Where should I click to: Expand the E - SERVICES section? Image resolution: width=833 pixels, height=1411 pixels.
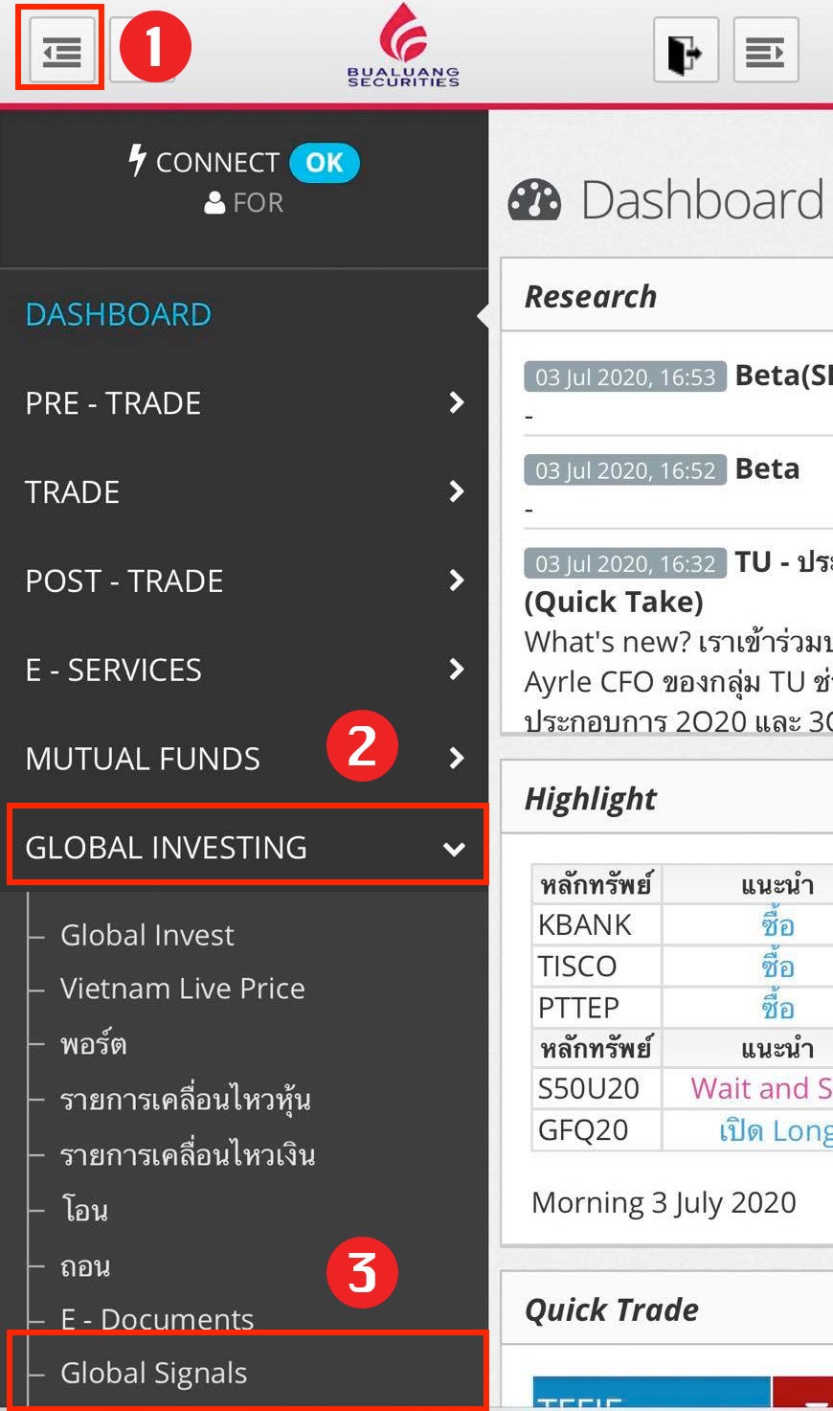click(x=244, y=670)
